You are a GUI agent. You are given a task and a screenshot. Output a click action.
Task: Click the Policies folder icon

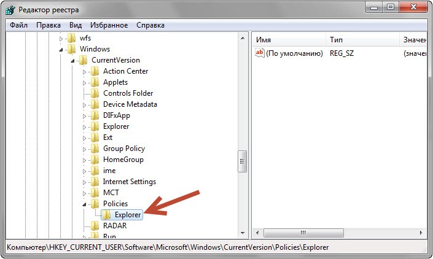click(x=95, y=204)
